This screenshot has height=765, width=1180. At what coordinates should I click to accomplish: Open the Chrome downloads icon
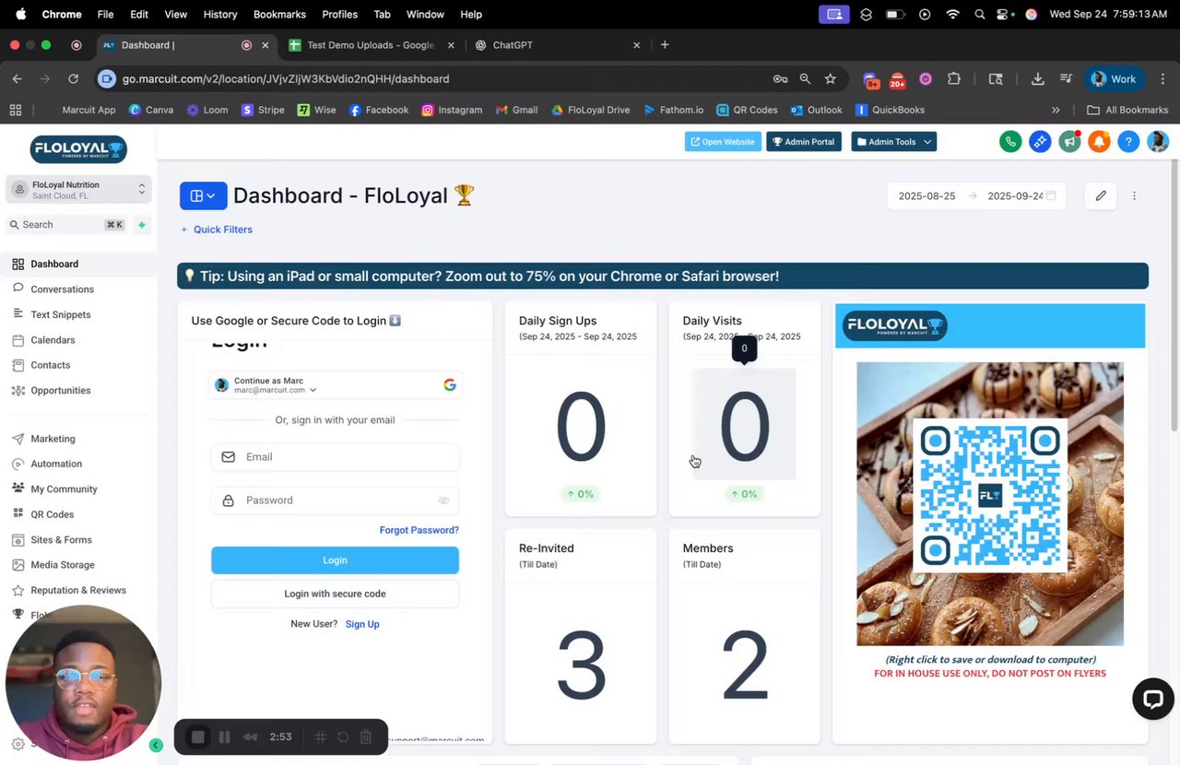pos(1037,79)
